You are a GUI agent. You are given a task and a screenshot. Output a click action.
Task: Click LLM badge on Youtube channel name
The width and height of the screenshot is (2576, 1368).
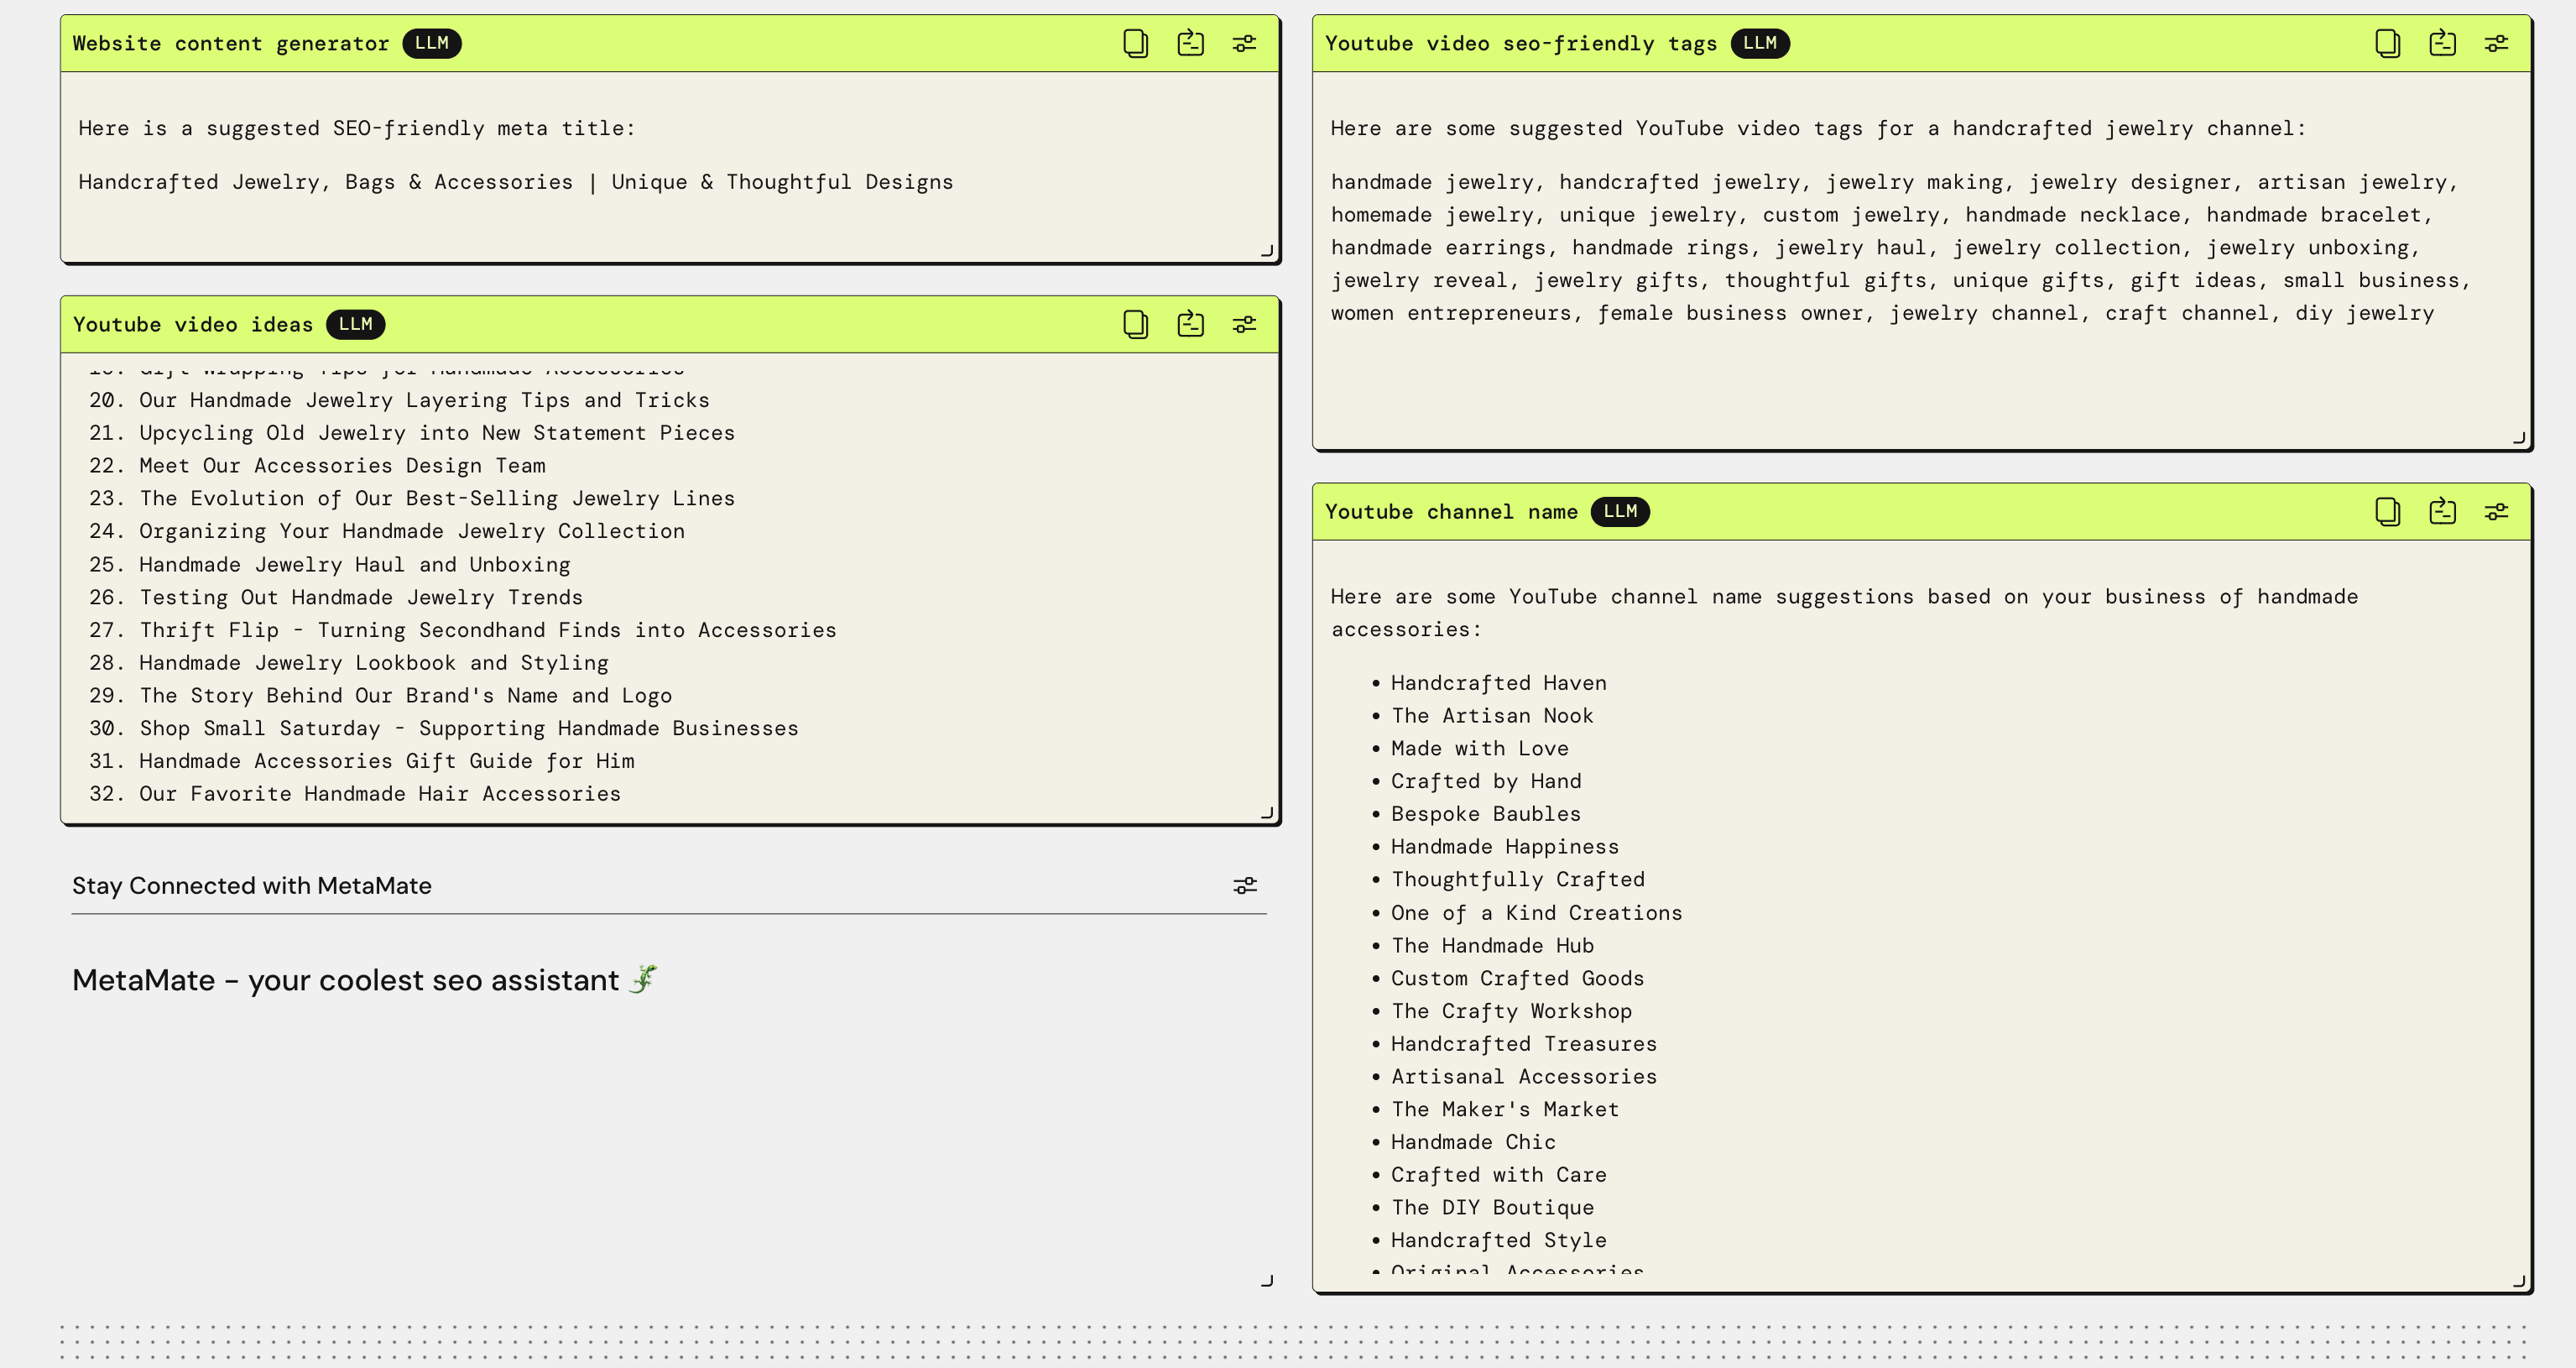point(1619,511)
